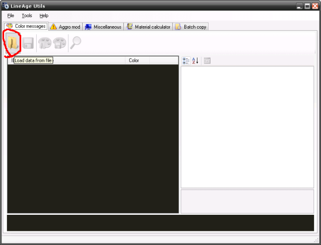Viewport: 321px width, 245px height.
Task: Click the palette icon right of the save disk
Action: tap(44, 44)
